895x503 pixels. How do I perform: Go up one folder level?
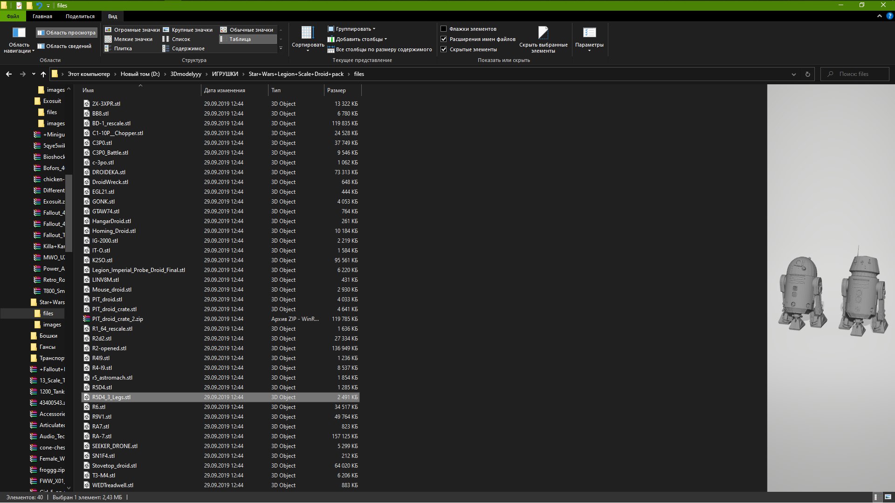tap(43, 74)
